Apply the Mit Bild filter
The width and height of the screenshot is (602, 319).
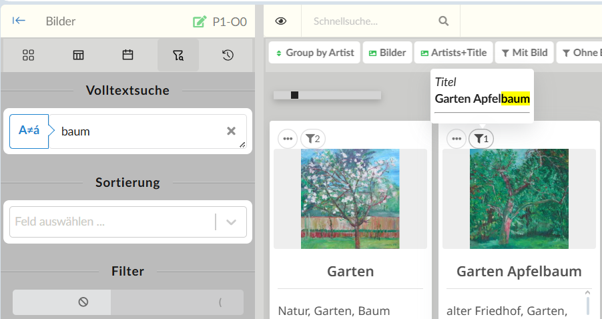(525, 53)
